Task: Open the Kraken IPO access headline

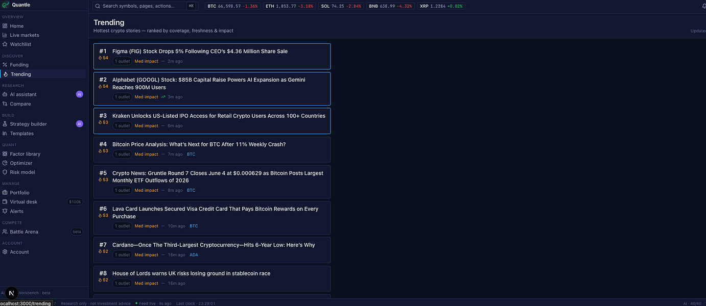Action: pos(219,116)
